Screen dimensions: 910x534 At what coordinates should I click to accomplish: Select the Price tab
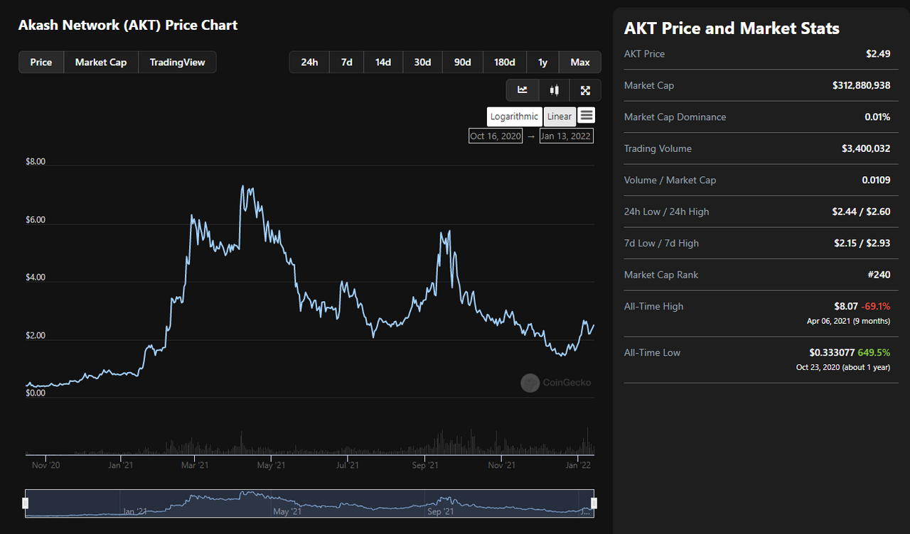41,62
